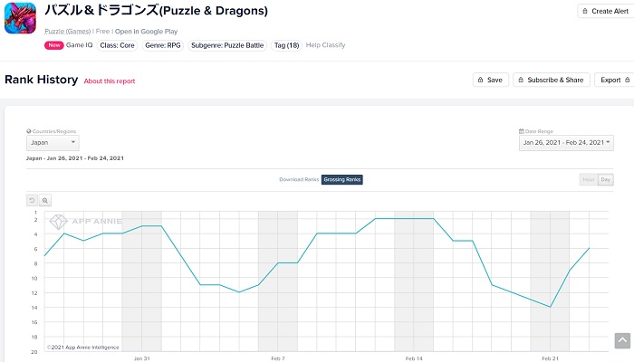Click the Jan 31 axis label
This screenshot has height=362, width=634.
141,358
